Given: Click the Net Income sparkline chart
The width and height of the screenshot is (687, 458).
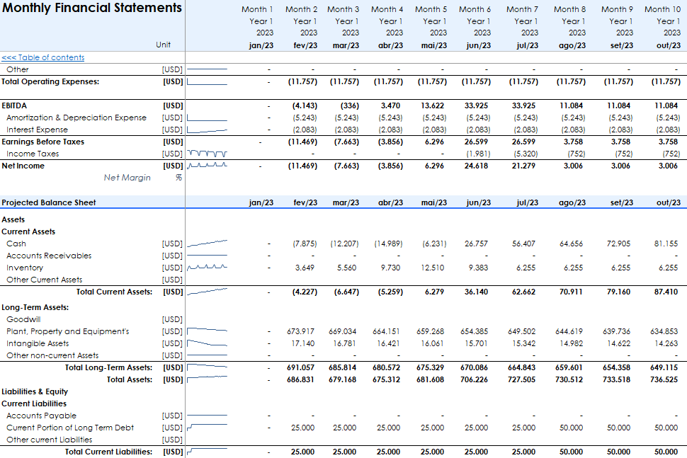Looking at the screenshot, I should click(x=207, y=166).
